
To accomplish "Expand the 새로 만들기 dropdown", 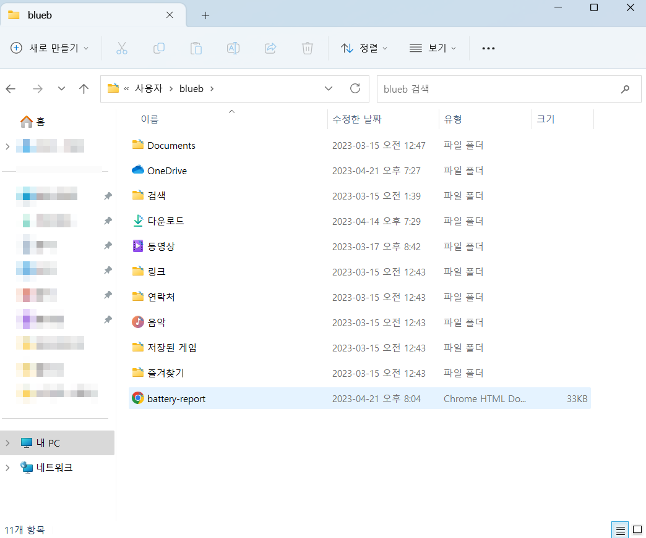I will (50, 48).
